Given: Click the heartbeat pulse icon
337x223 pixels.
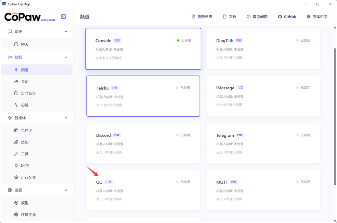Looking at the screenshot, I should point(16,105).
